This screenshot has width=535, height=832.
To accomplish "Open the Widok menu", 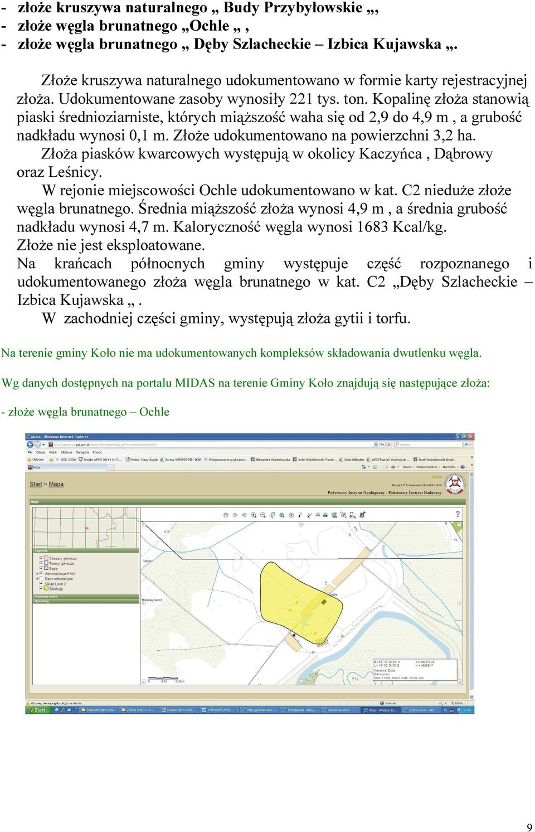I will [53, 452].
